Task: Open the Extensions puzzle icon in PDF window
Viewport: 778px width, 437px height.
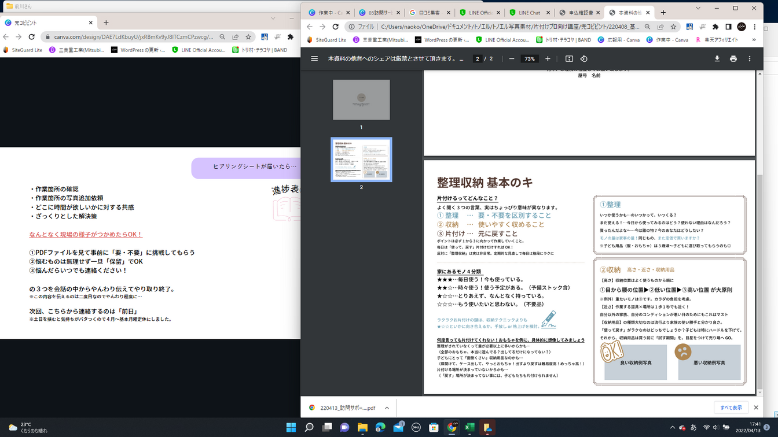Action: click(x=715, y=27)
